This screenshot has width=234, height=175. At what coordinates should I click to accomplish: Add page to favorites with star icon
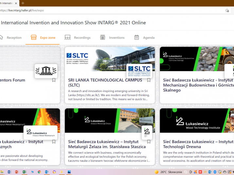coord(227,10)
